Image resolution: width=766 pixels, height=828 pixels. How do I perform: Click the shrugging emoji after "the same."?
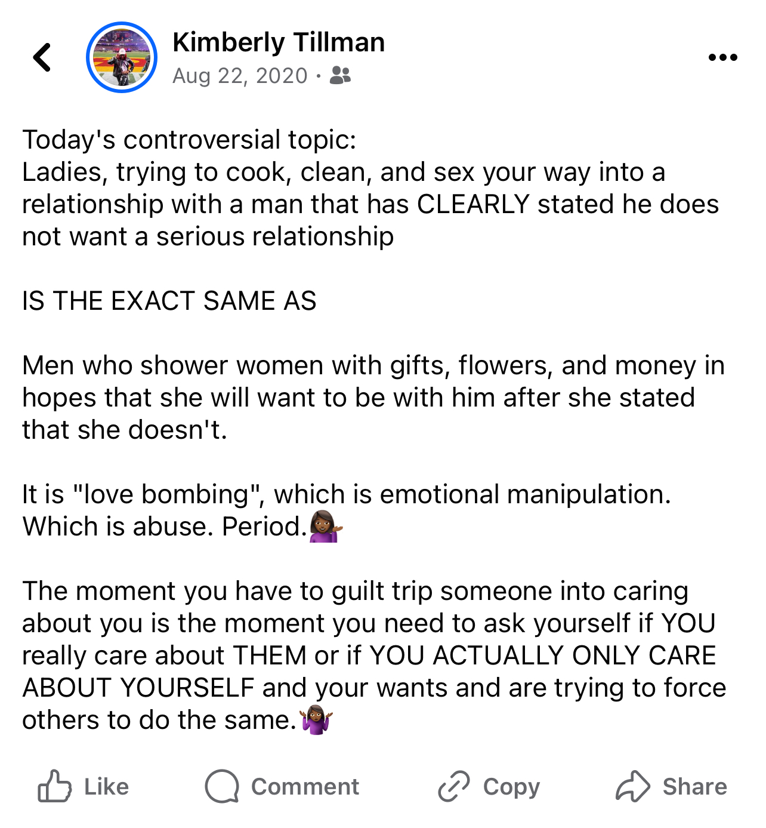point(316,719)
